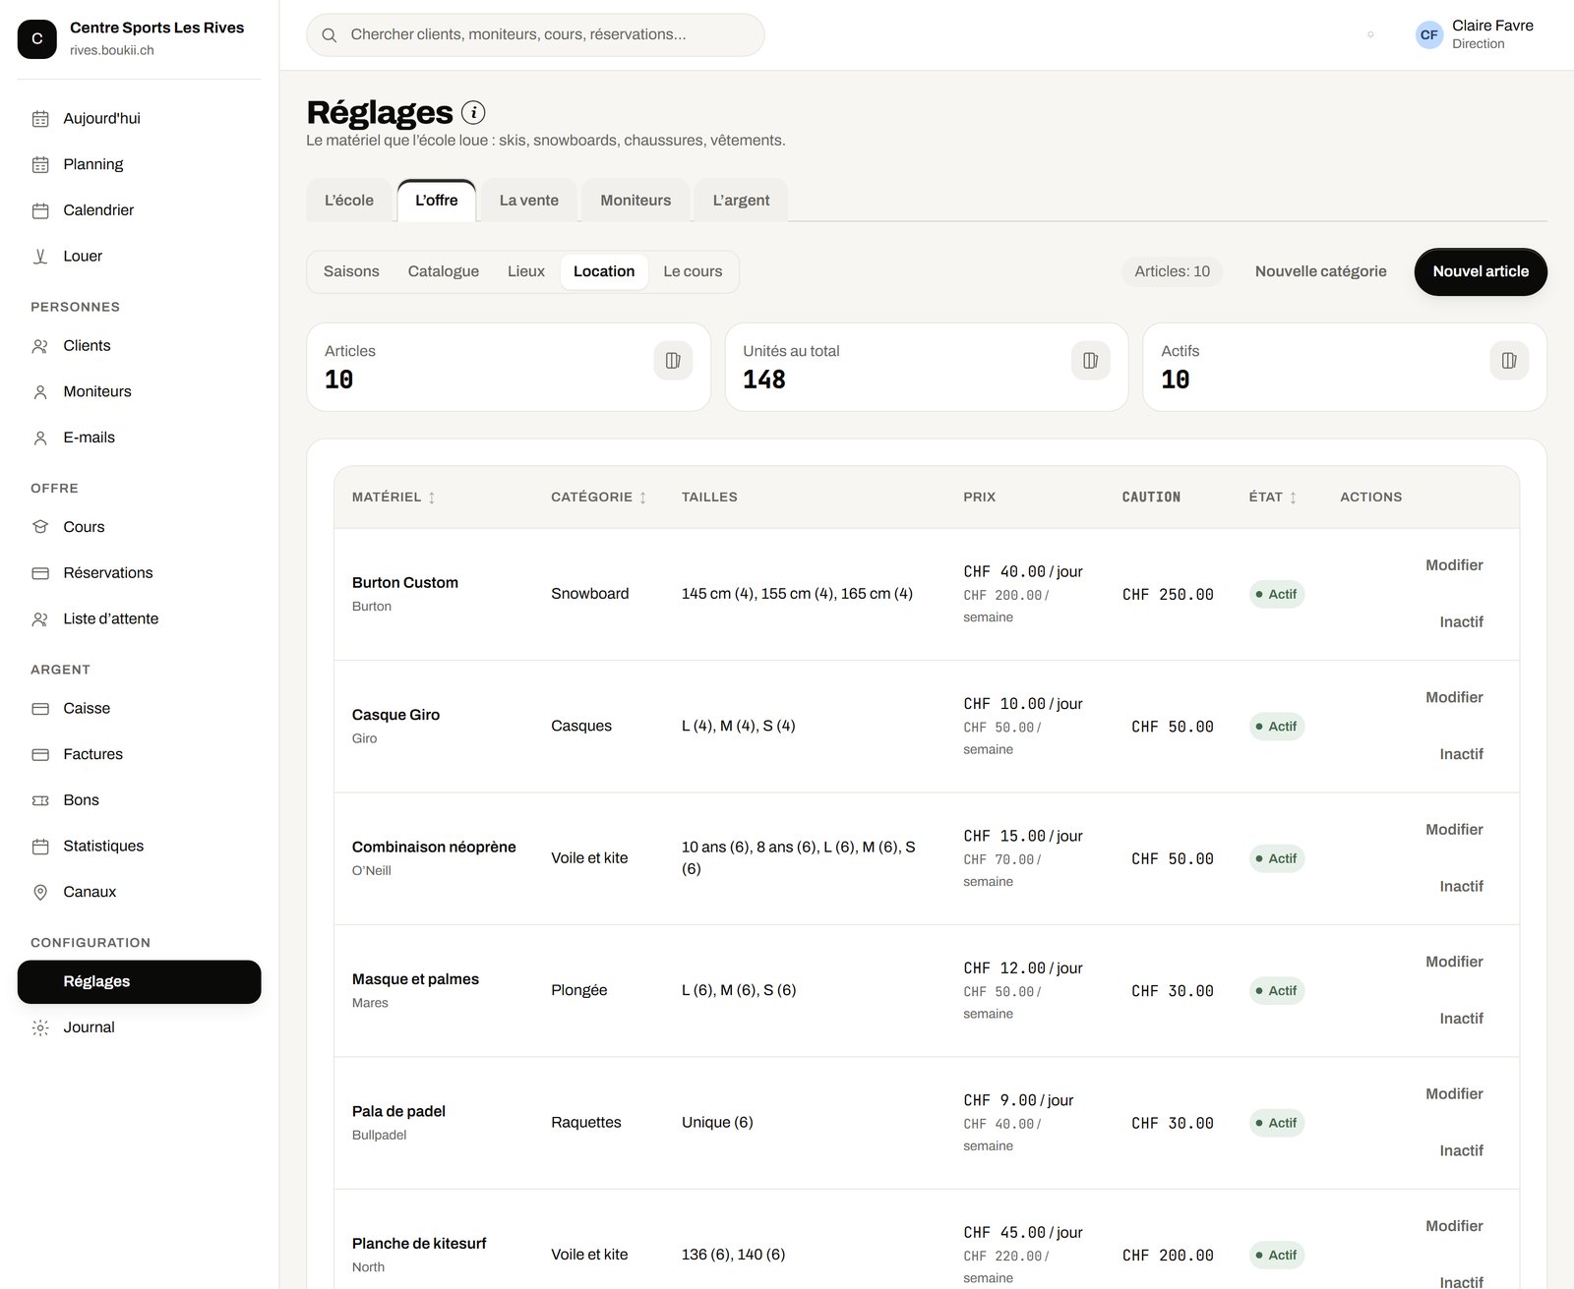Sort table by État column
Viewport: 1574px width, 1289px height.
(x=1273, y=498)
